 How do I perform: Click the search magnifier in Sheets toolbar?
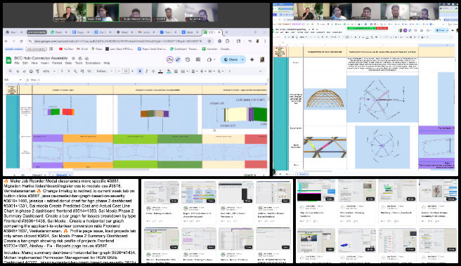point(11,71)
